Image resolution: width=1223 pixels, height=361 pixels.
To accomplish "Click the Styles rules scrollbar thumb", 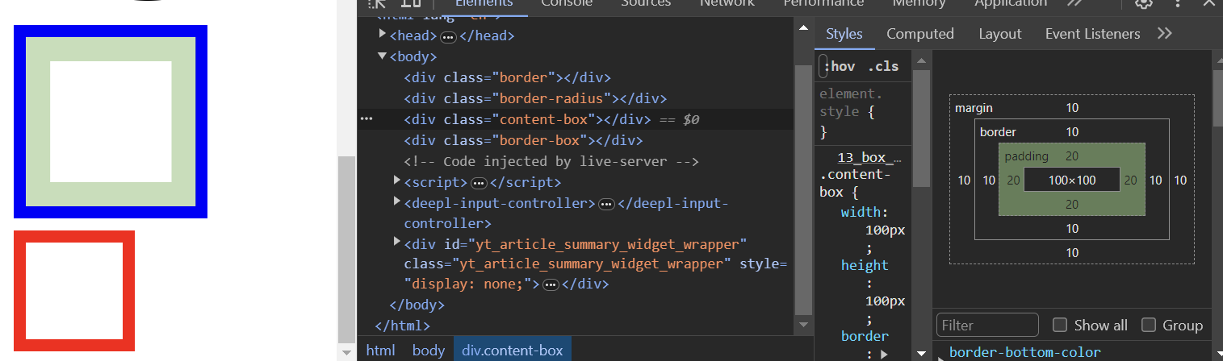I will [921, 129].
